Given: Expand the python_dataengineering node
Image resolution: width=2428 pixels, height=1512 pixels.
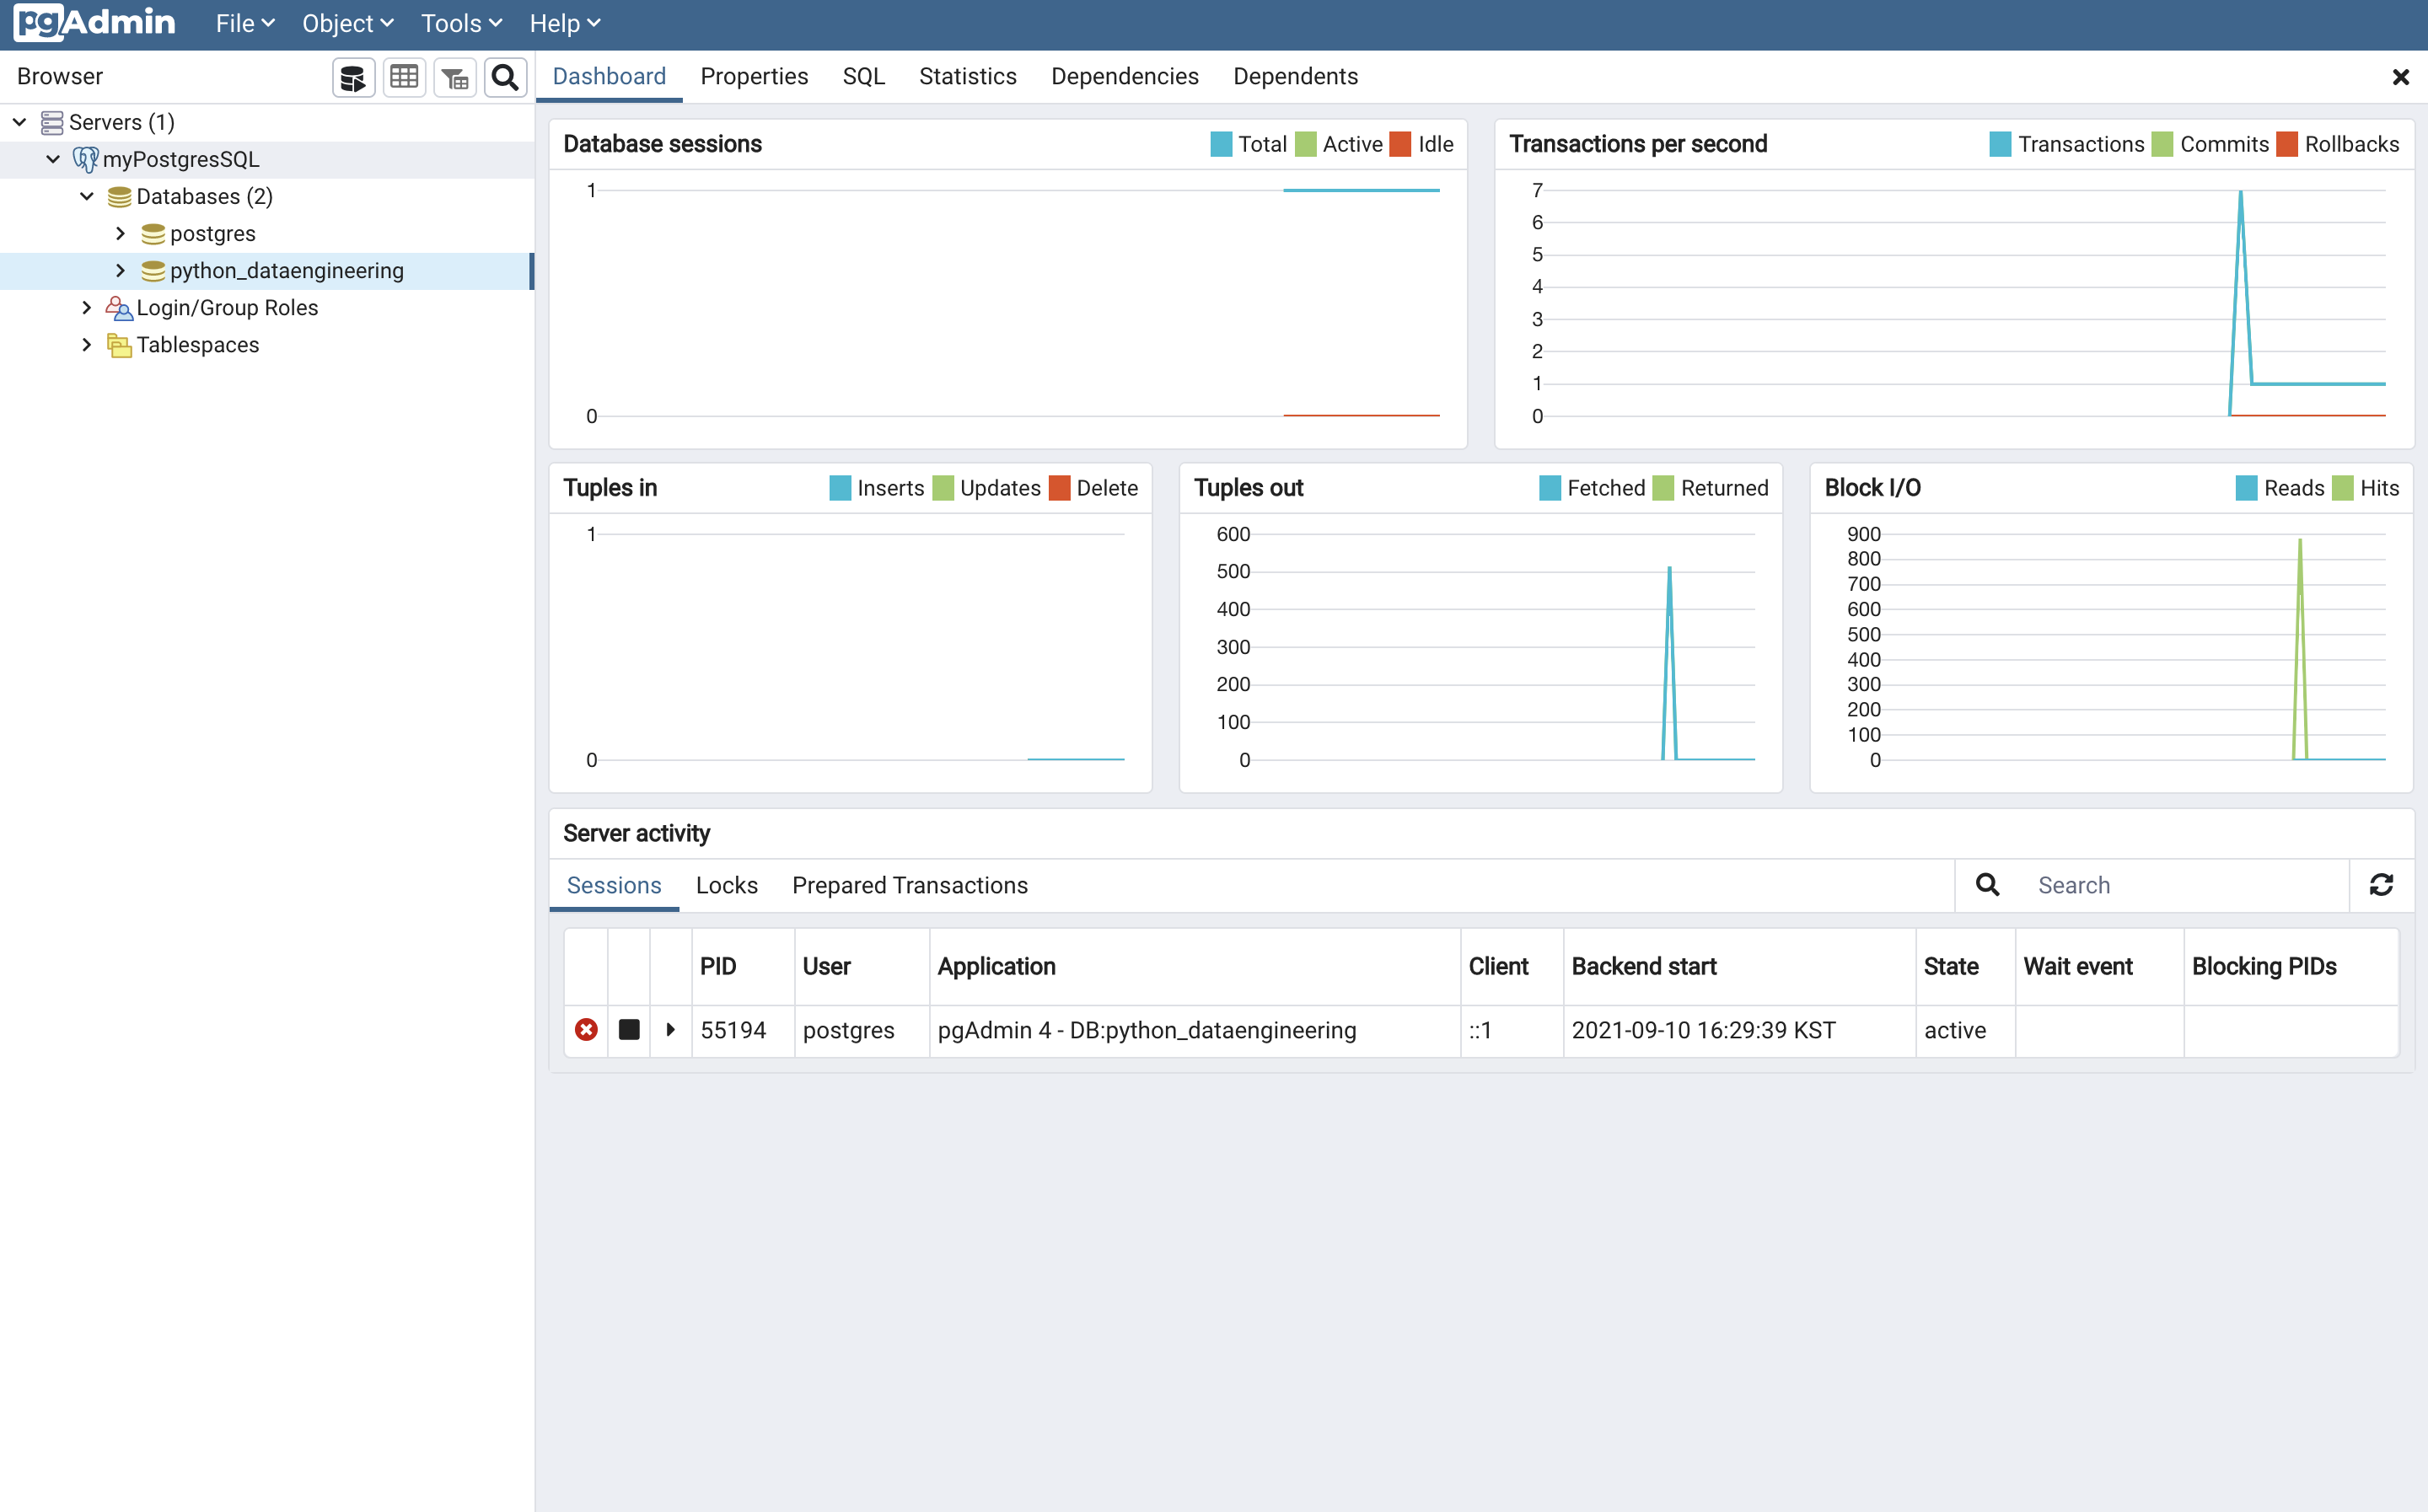Looking at the screenshot, I should [121, 270].
